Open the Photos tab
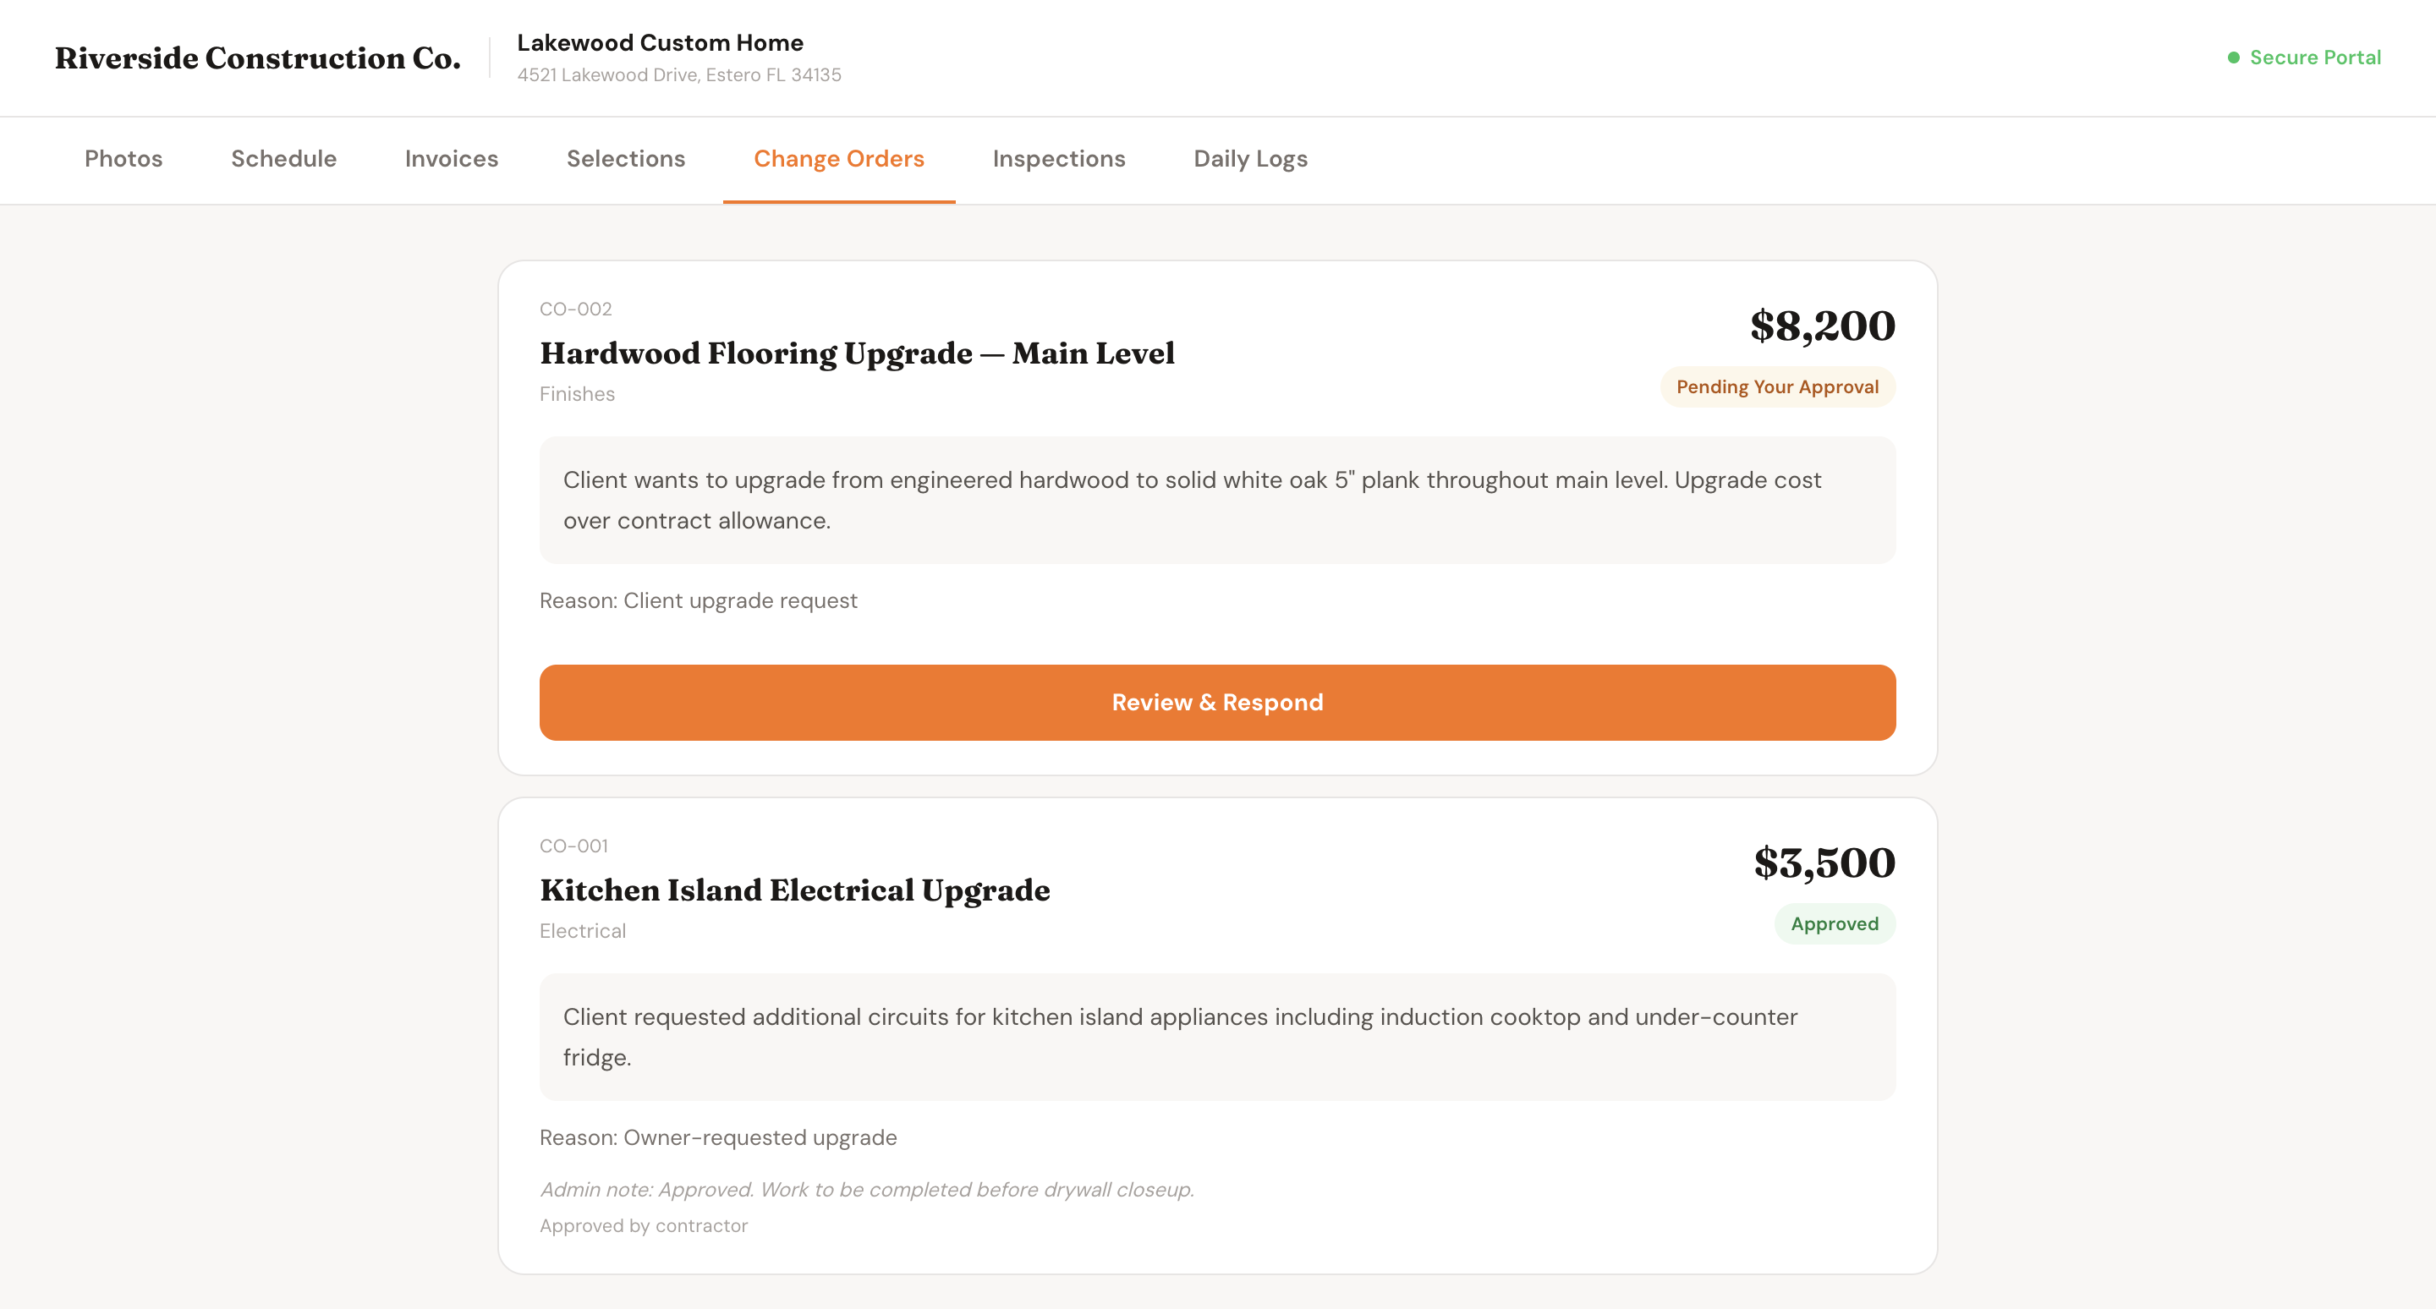 click(x=123, y=159)
